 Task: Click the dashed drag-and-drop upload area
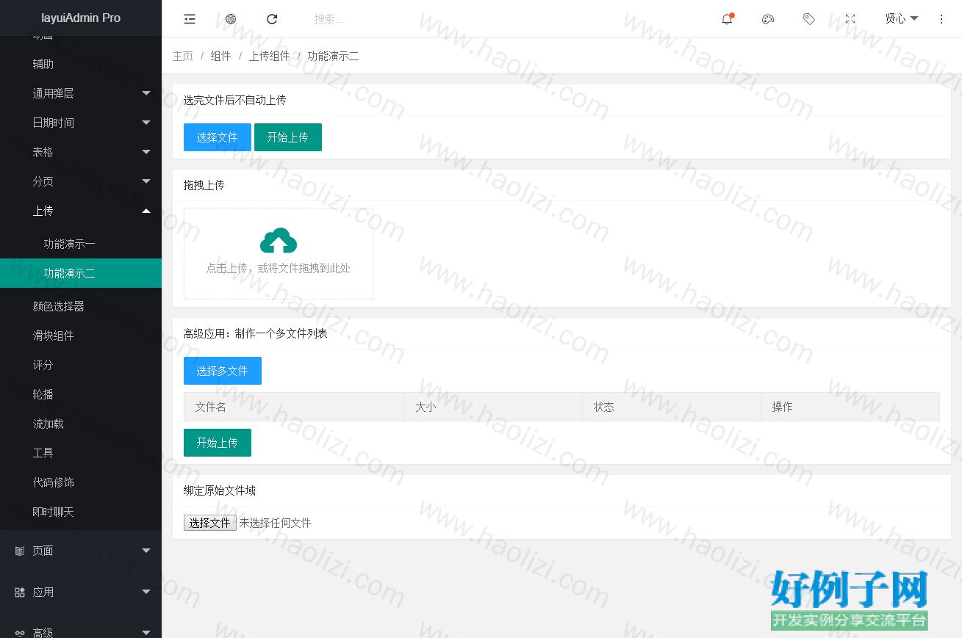click(279, 254)
